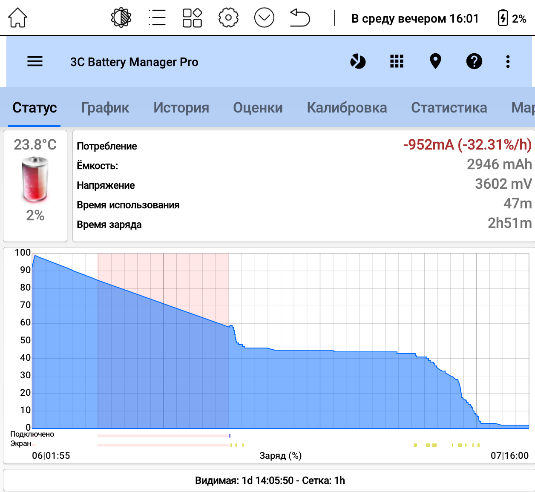The image size is (535, 492).
Task: Tap the Подключено row label
Action: pyautogui.click(x=32, y=434)
